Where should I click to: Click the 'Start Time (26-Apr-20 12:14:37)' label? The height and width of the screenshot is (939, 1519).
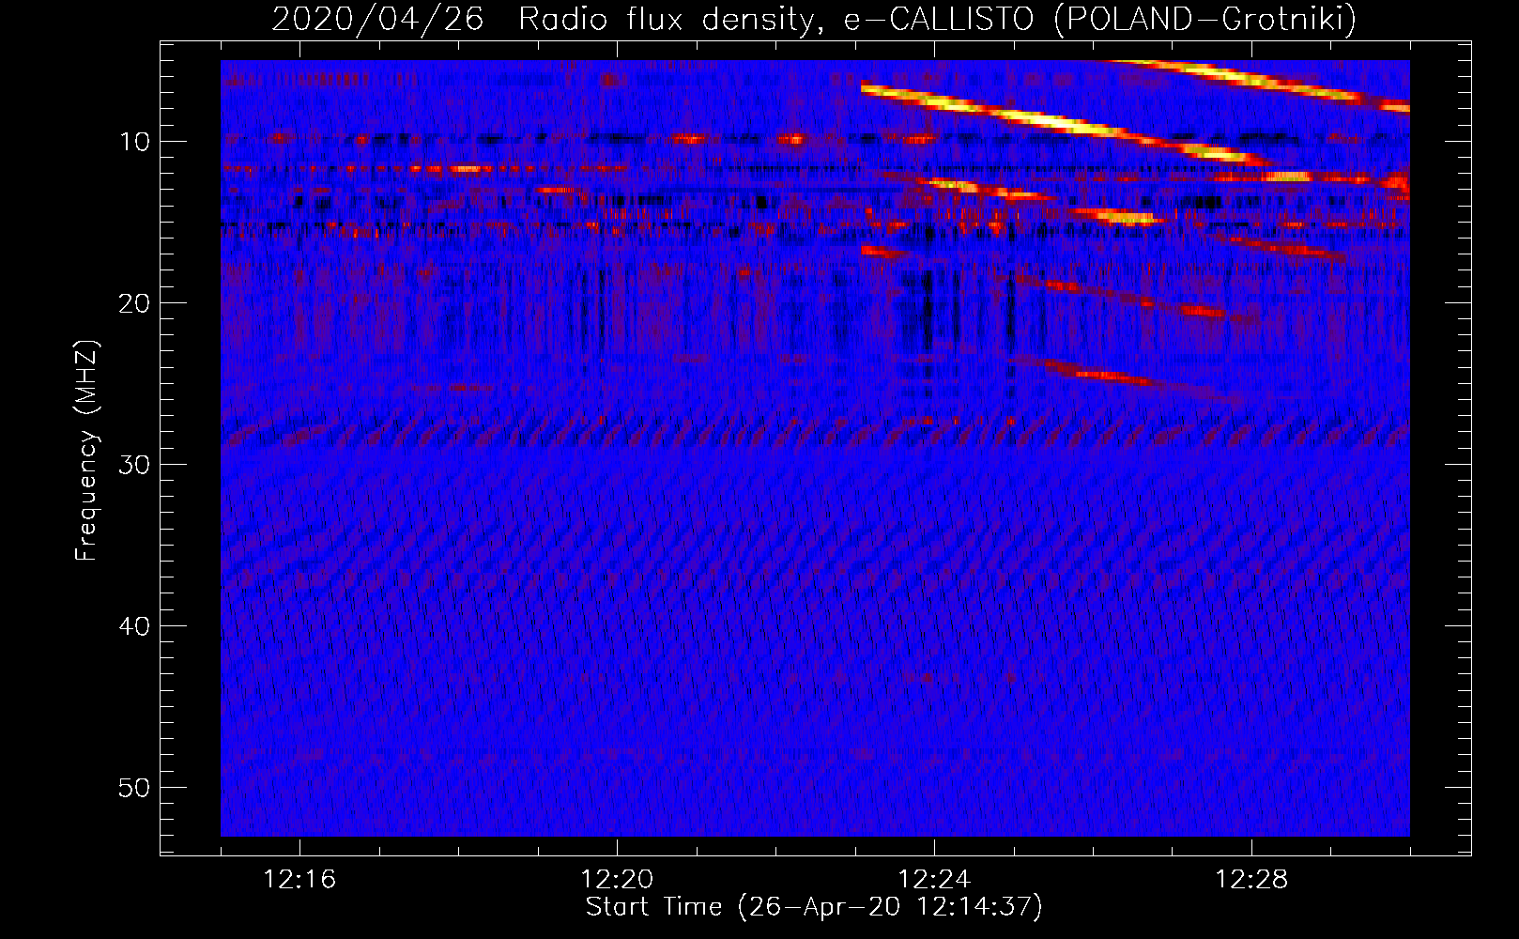coord(814,907)
